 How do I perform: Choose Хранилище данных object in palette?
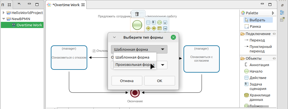coord(257,97)
